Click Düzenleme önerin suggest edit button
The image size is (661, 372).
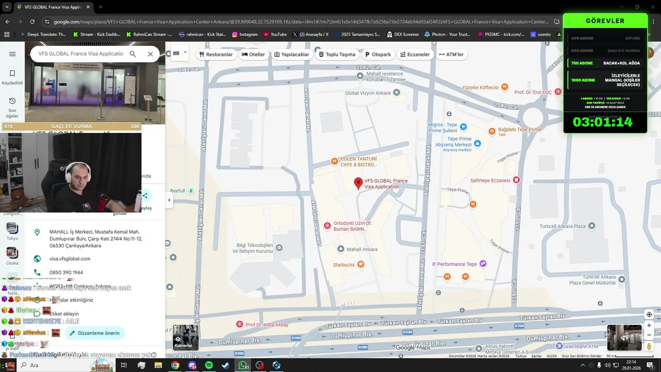point(95,333)
